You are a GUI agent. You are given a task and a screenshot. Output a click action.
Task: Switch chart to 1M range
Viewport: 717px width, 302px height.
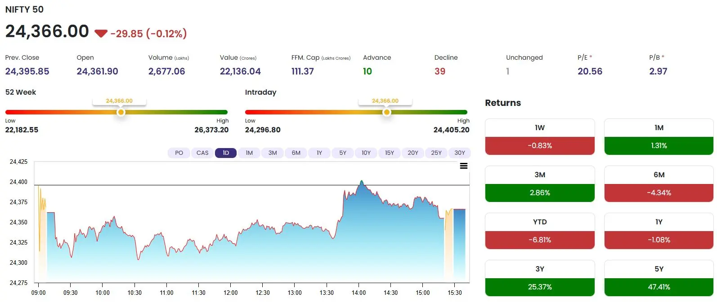click(249, 153)
